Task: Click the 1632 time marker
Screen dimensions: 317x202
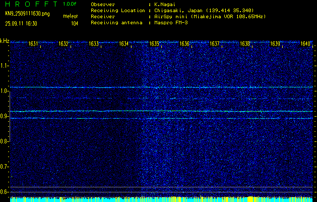Action: click(x=64, y=44)
